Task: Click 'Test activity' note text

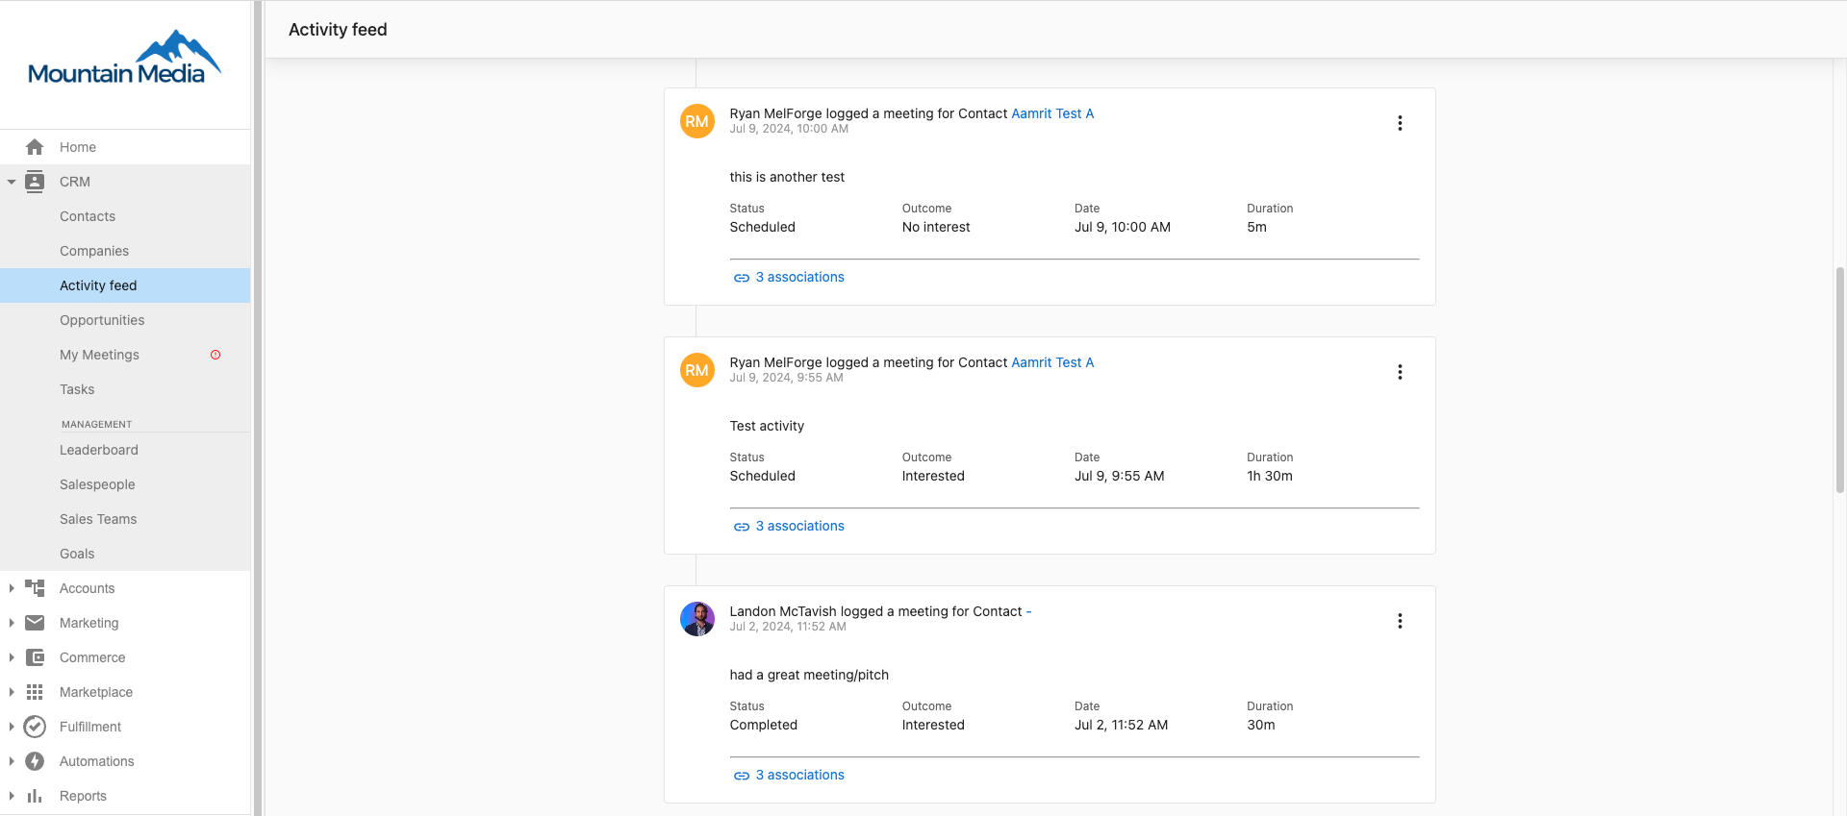Action: [x=767, y=426]
